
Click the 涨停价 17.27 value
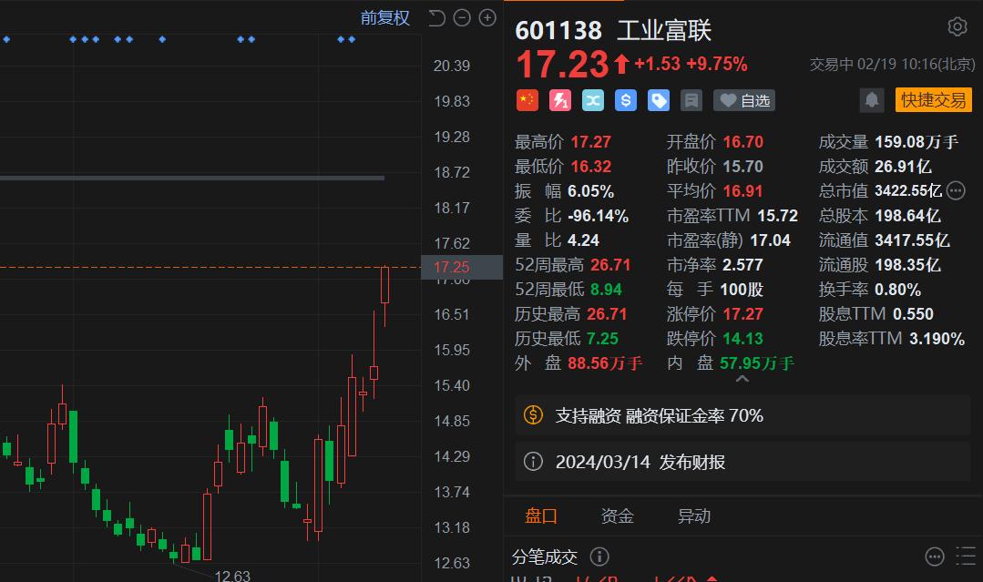[x=742, y=314]
